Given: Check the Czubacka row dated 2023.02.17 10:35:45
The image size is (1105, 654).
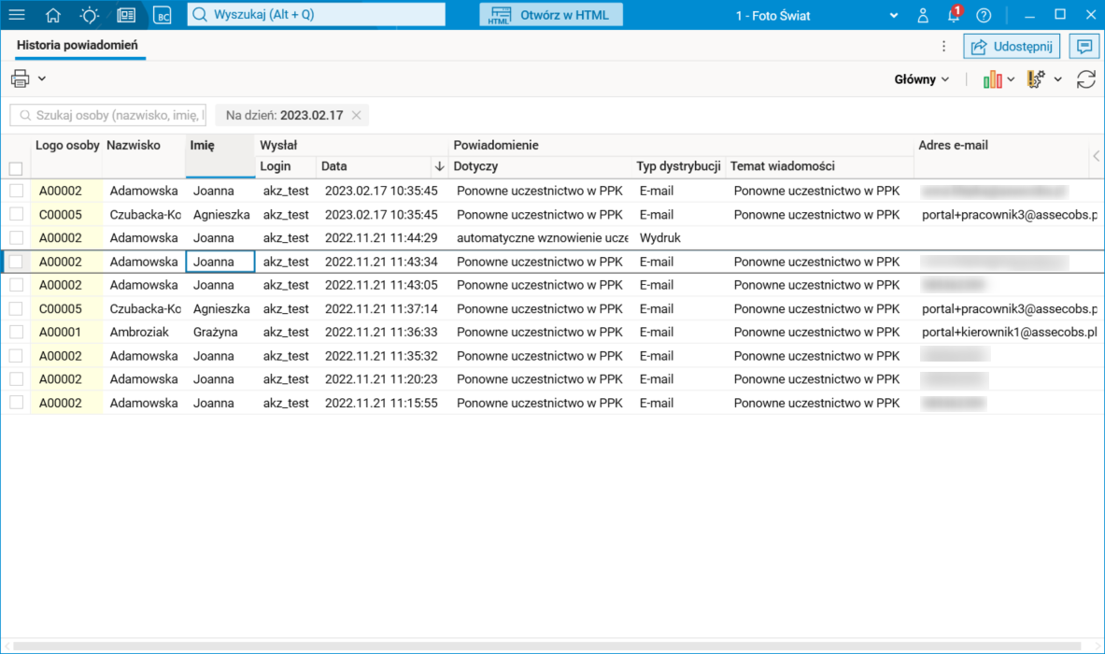Looking at the screenshot, I should 16,214.
